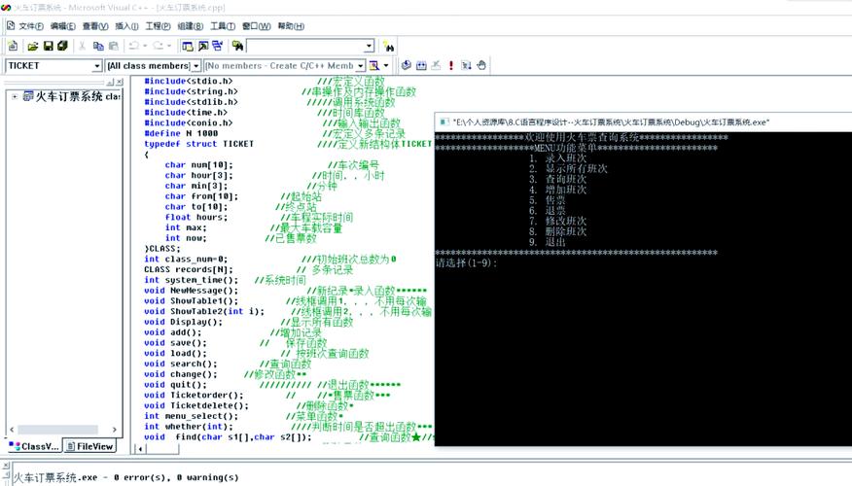Open the 帮助(H) menu

point(291,26)
